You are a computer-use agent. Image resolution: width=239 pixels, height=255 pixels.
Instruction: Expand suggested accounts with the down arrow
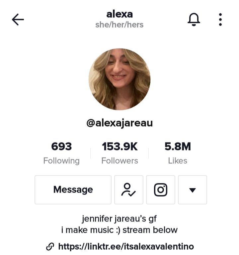(x=193, y=190)
